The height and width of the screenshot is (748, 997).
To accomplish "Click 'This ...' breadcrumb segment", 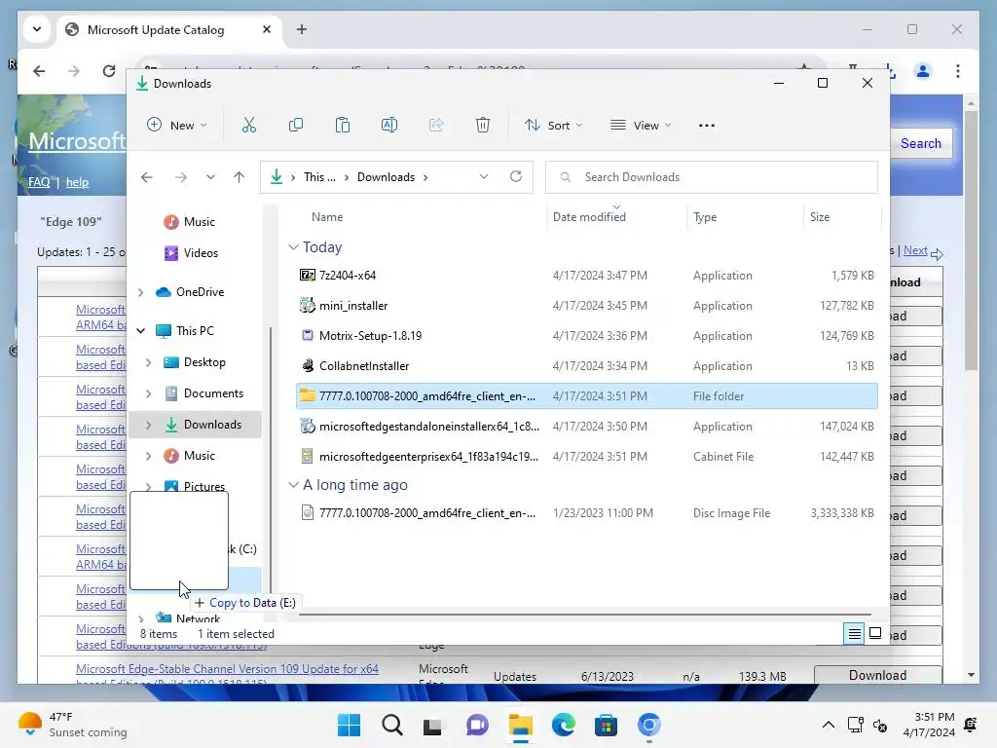I will click(x=319, y=177).
